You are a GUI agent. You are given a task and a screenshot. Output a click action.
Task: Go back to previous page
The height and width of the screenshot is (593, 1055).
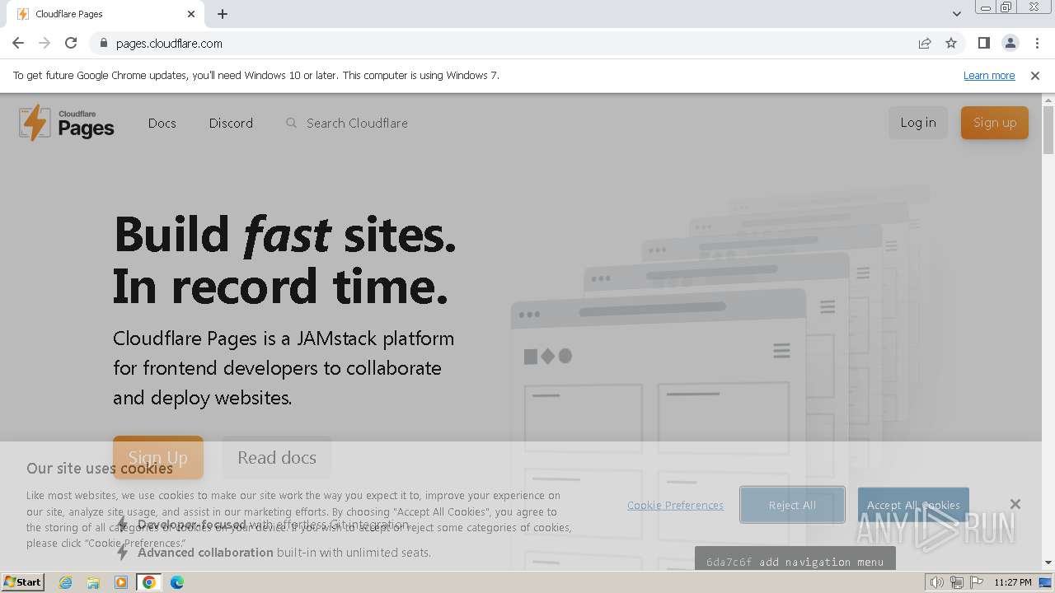[18, 43]
